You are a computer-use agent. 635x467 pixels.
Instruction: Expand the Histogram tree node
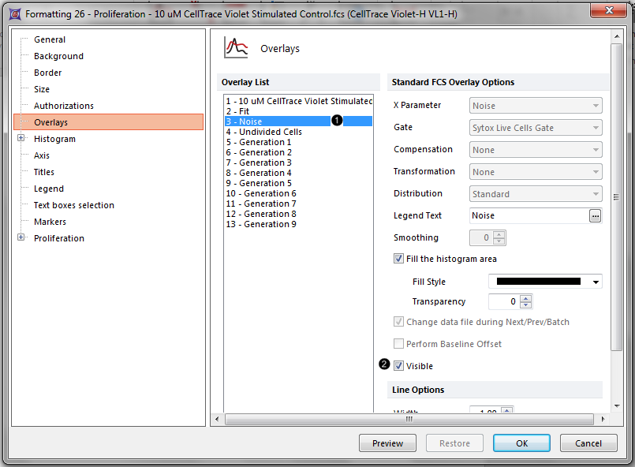pyautogui.click(x=21, y=139)
